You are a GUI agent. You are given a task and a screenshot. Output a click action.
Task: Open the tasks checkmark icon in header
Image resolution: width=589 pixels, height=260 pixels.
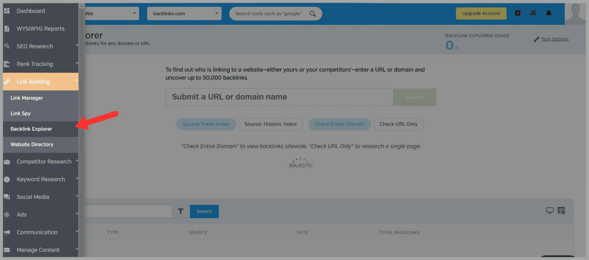coord(533,13)
